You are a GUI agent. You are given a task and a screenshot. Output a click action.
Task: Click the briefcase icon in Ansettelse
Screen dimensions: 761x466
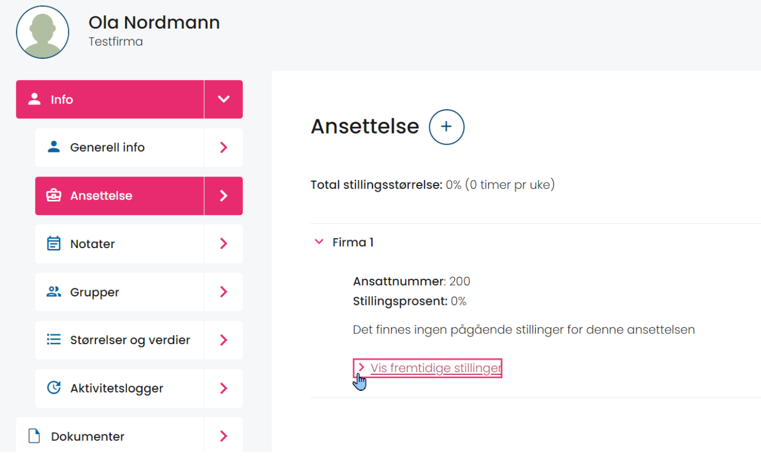pyautogui.click(x=54, y=195)
